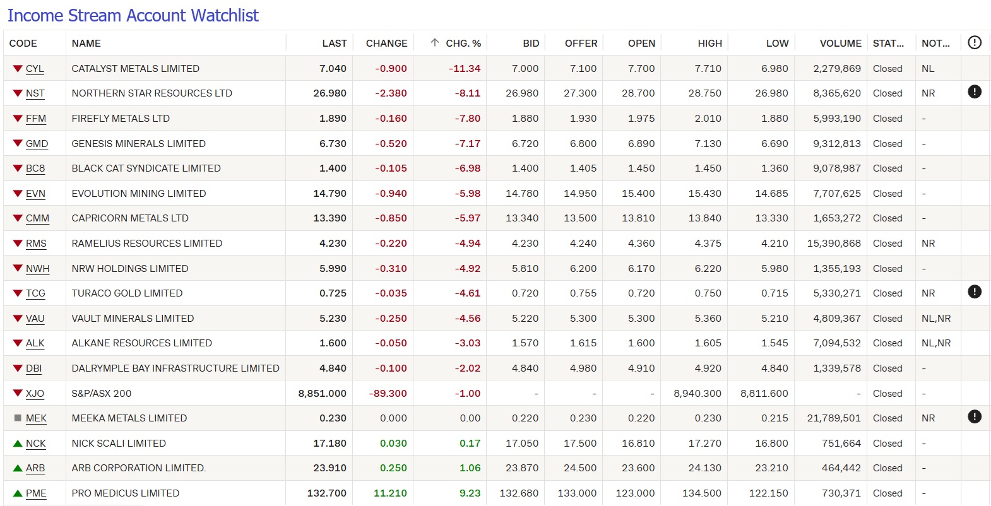Click the alert icon in Northern Star row
The image size is (991, 506).
click(974, 92)
